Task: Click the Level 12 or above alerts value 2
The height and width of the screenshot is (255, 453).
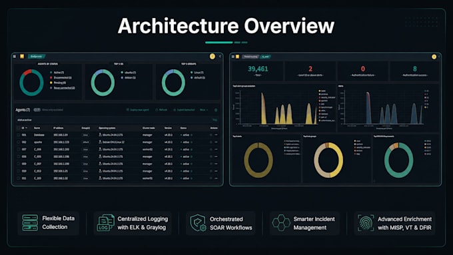Action: tap(310, 69)
